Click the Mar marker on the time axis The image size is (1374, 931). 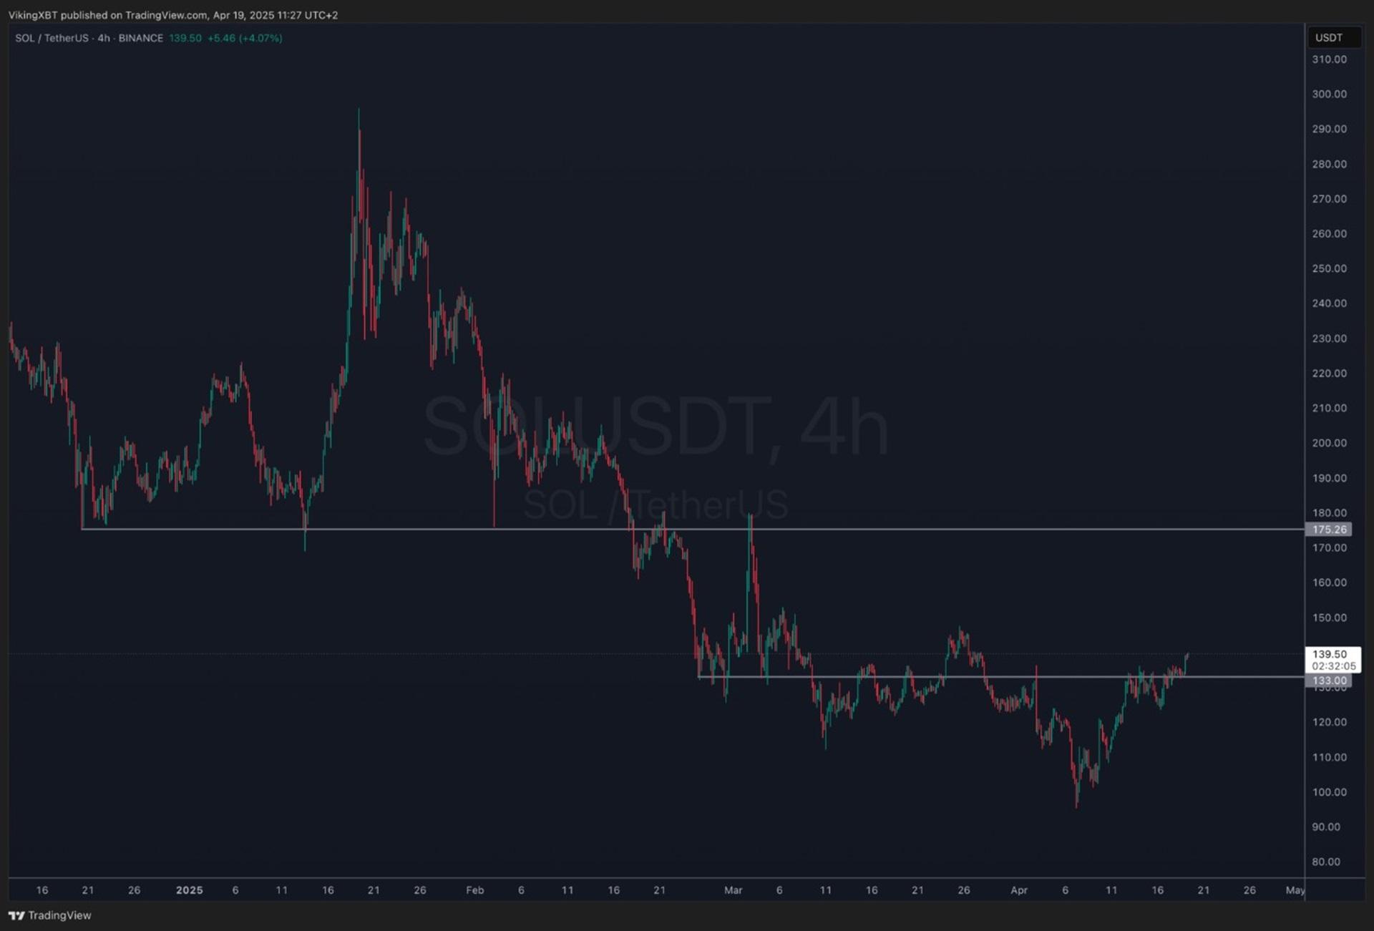pos(734,890)
